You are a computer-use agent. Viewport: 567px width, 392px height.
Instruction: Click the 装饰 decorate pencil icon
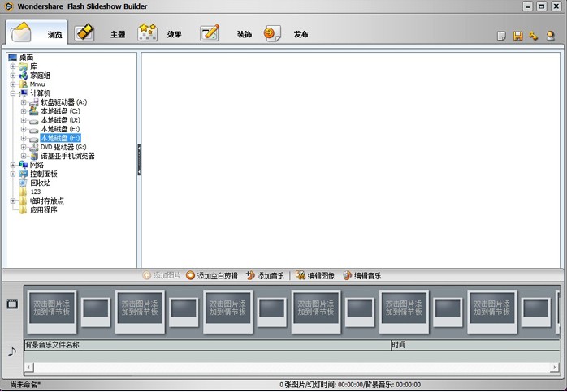210,33
